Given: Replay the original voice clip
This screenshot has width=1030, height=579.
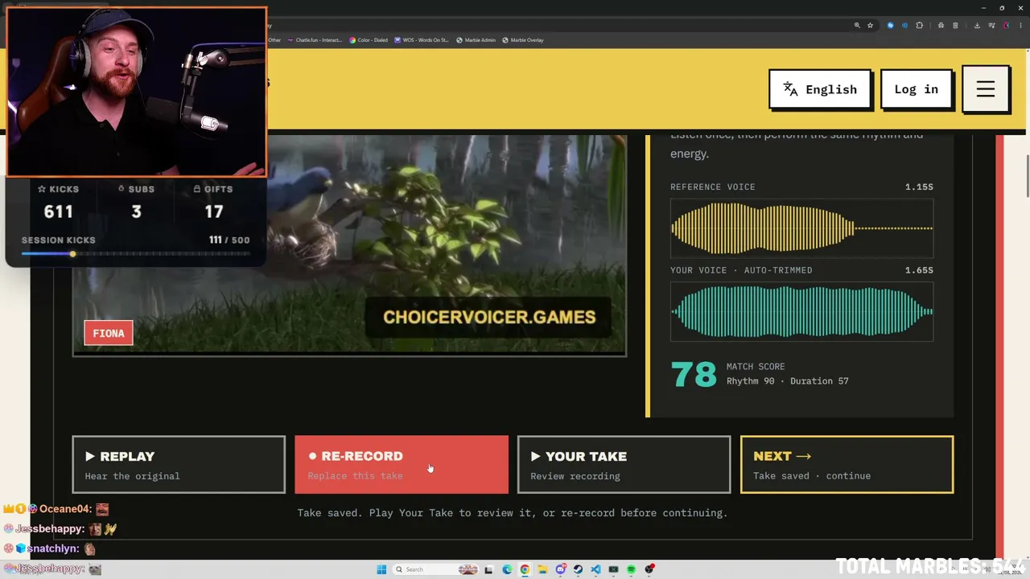Looking at the screenshot, I should pos(179,465).
